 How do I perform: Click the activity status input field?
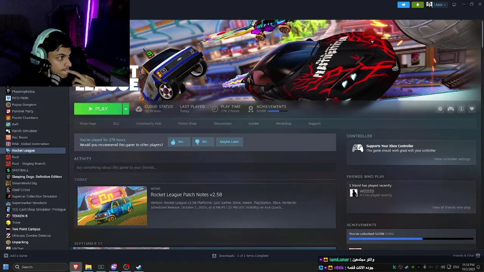205,167
